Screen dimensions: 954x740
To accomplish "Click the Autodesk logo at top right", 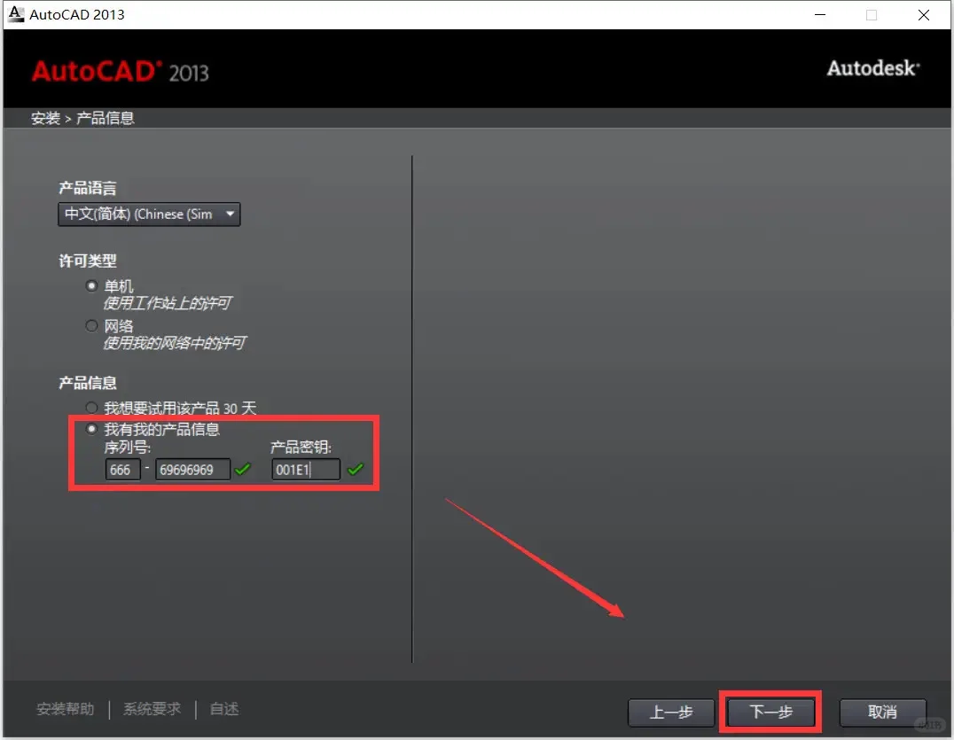I will coord(872,67).
